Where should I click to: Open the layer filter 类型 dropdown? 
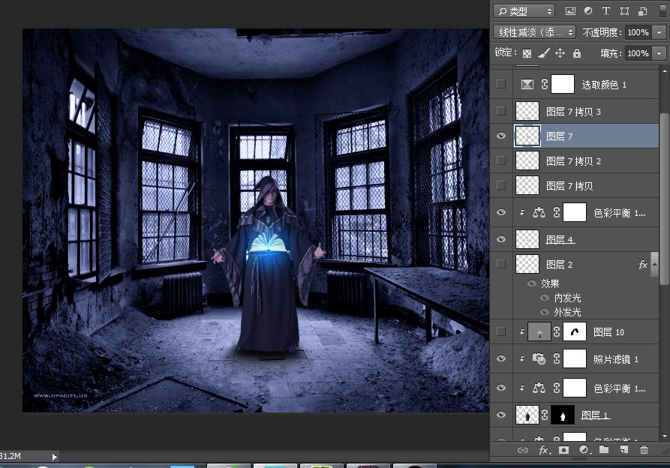524,11
